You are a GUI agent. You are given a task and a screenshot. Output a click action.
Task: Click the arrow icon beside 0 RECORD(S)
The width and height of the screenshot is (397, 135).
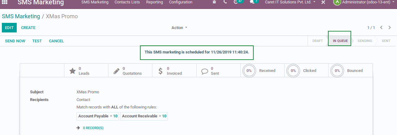coord(78,128)
